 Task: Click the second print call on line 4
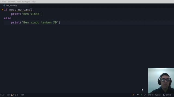click(x=15, y=23)
